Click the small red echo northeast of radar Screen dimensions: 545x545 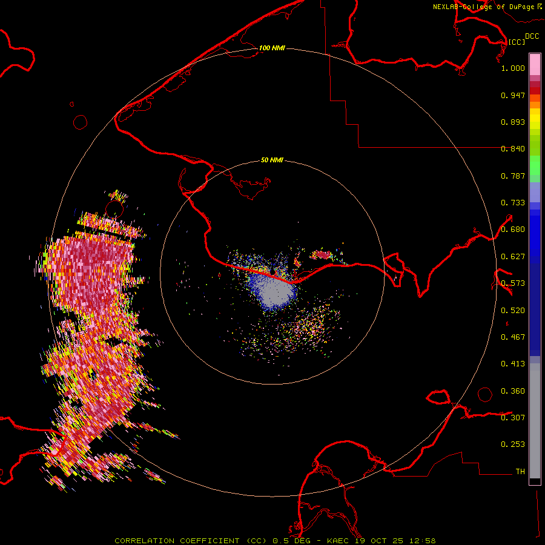coord(323,255)
